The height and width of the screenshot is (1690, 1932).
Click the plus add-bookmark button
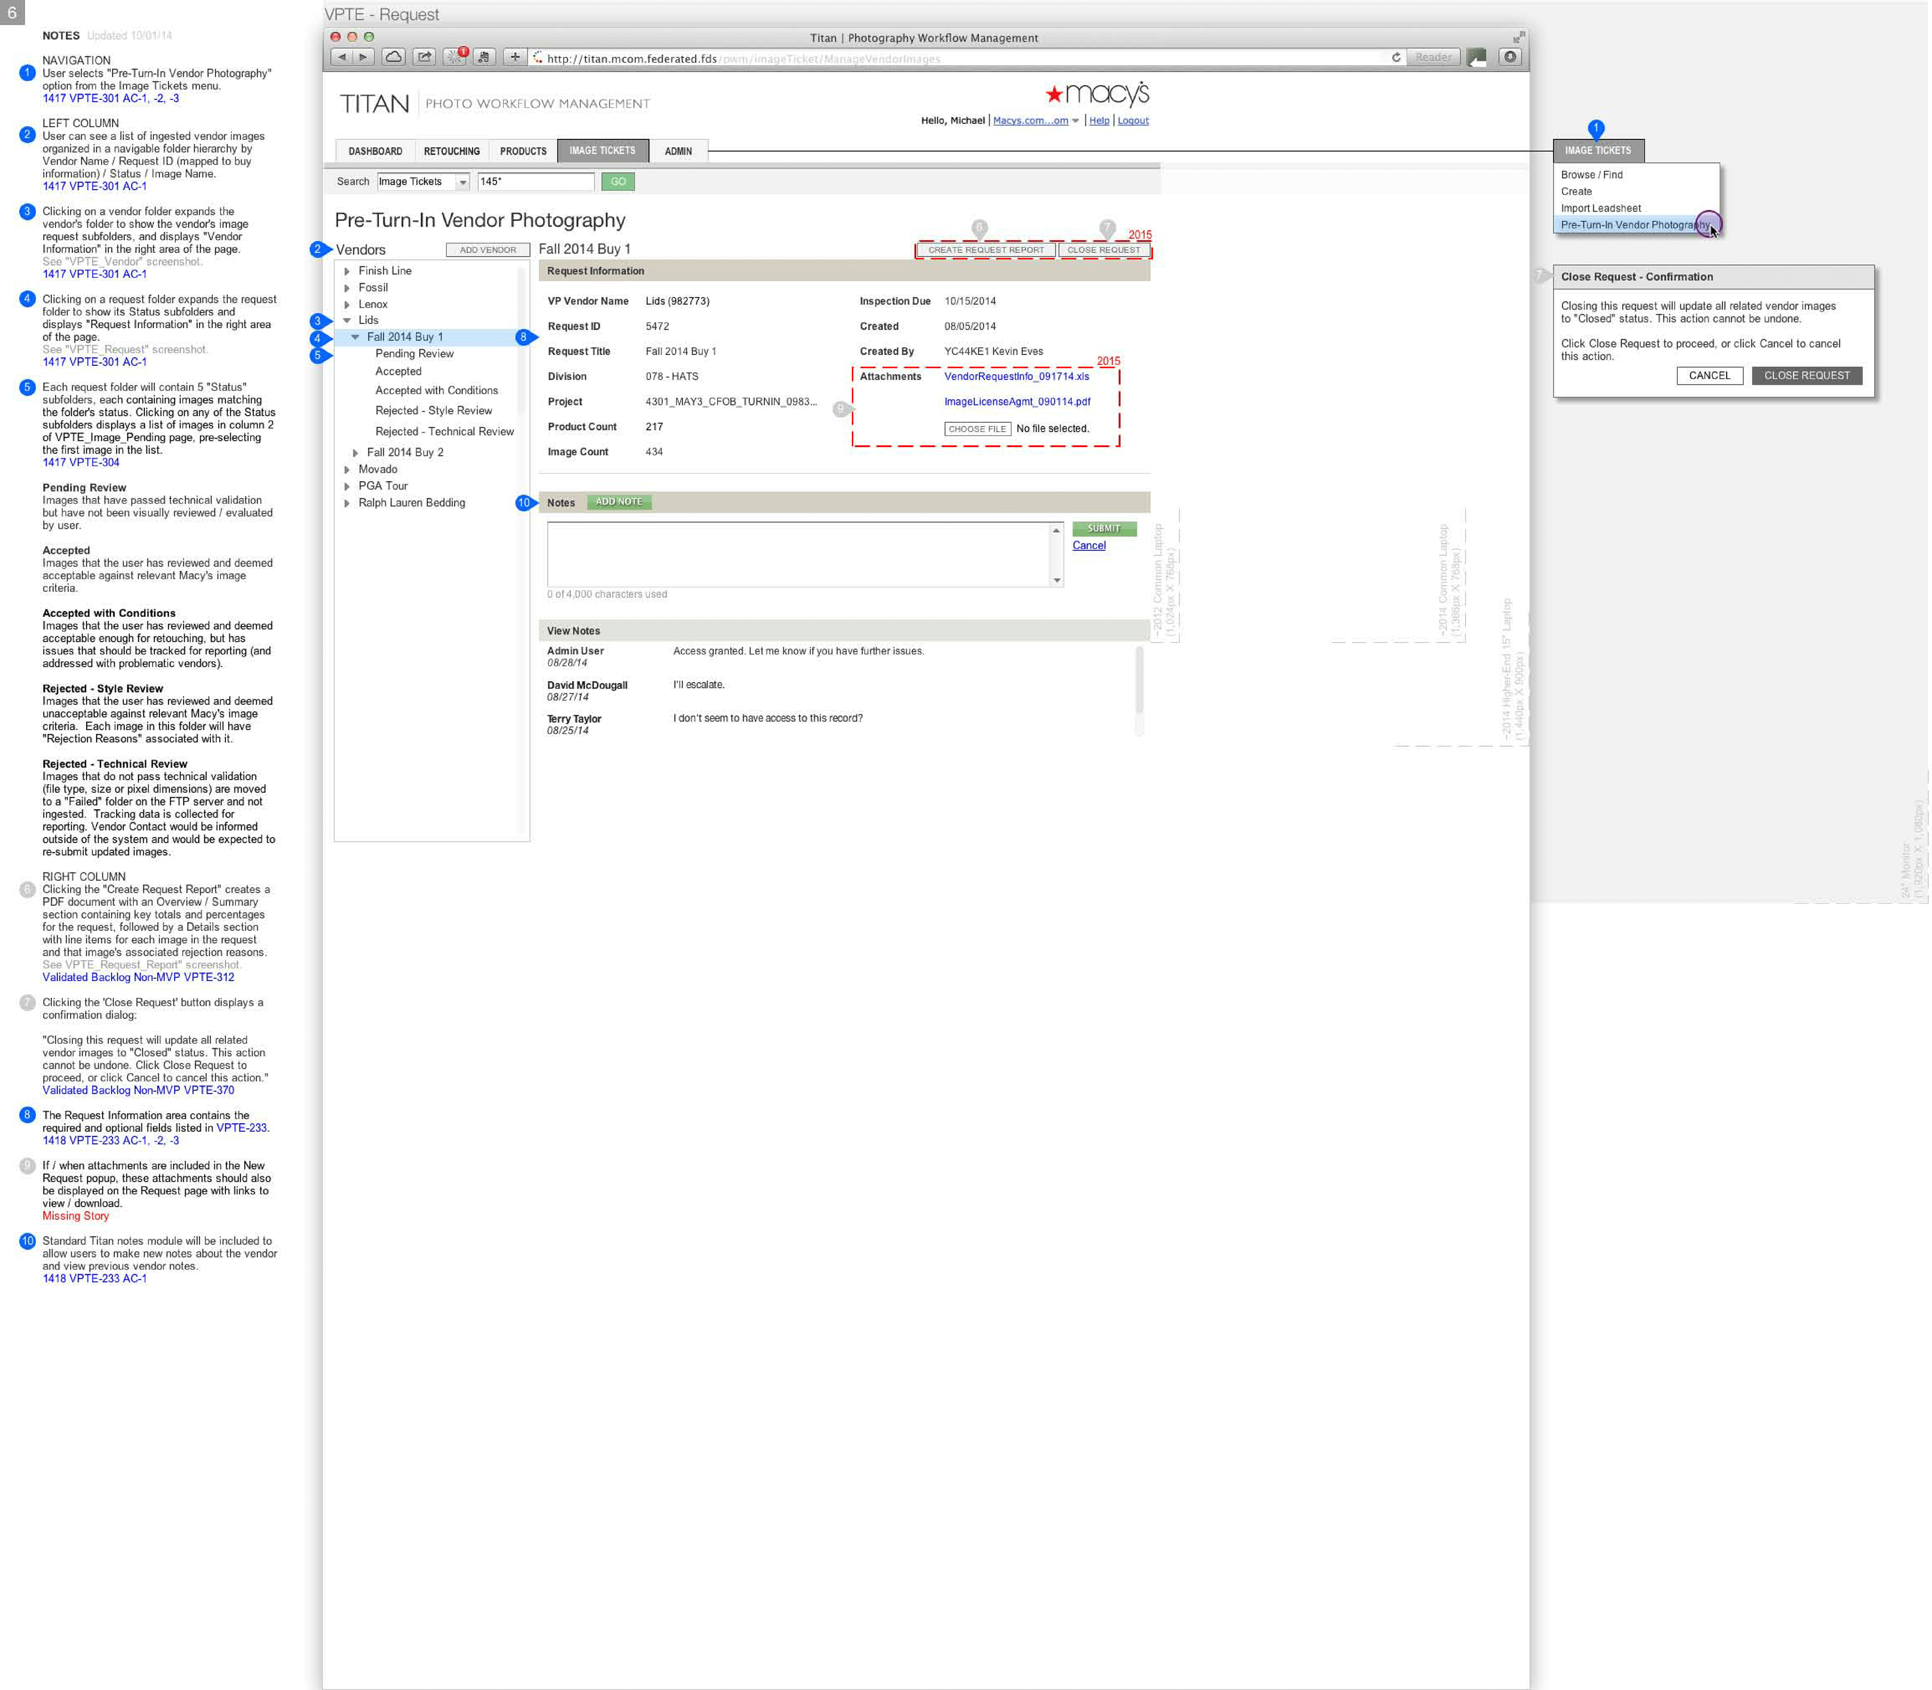click(515, 57)
